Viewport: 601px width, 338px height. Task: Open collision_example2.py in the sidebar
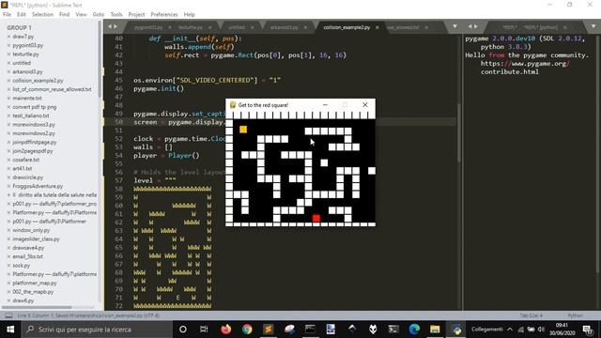(38, 81)
